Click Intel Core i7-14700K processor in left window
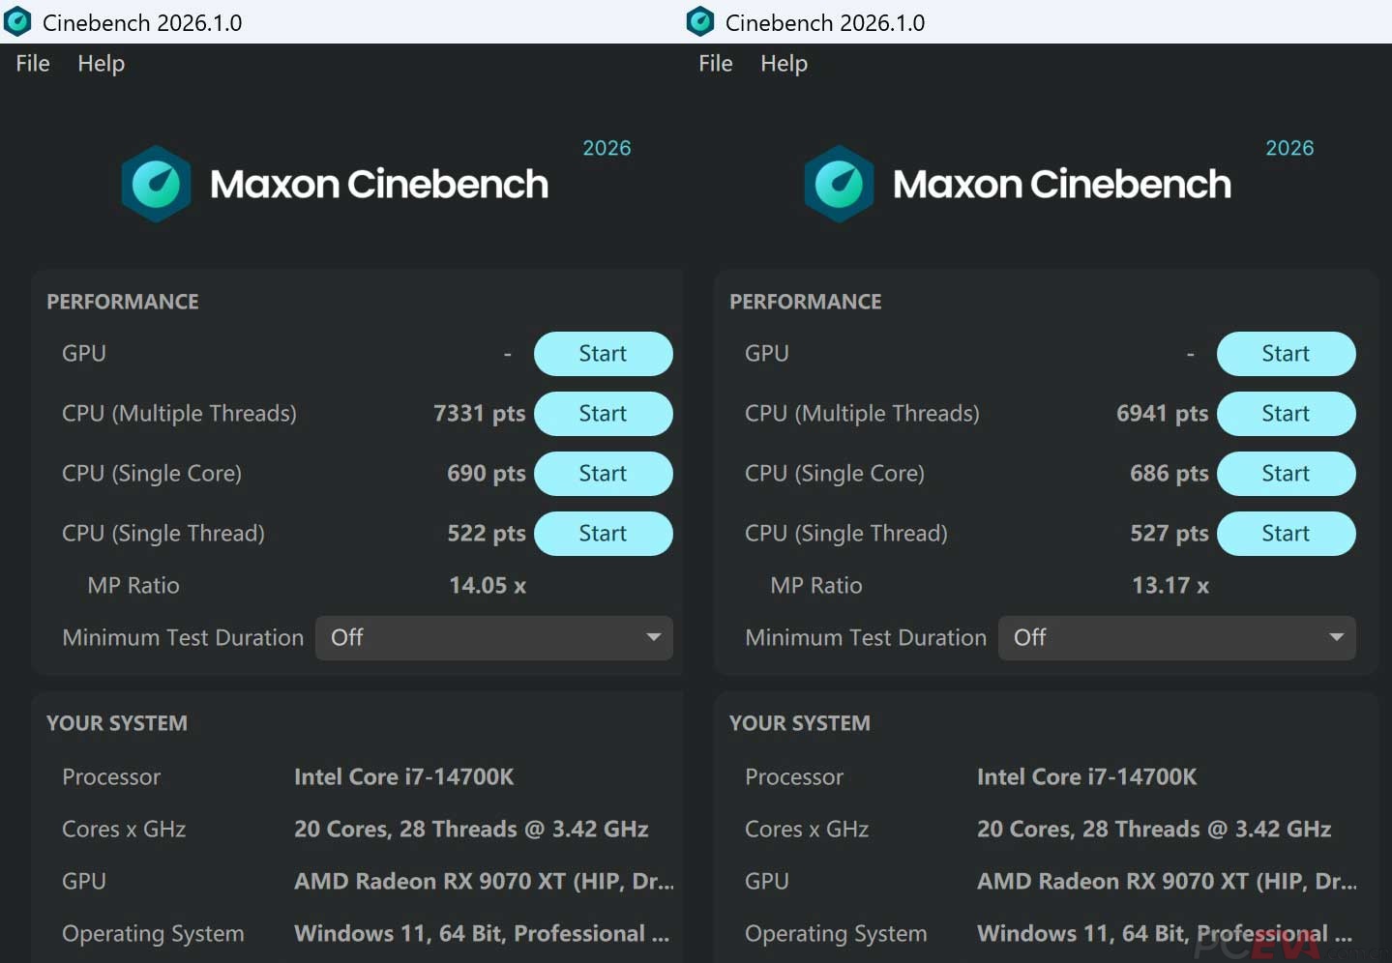 [404, 777]
